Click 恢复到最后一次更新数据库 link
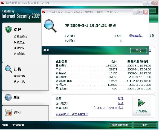Image resolution: width=159 pixels, height=130 pixels. coord(72,114)
